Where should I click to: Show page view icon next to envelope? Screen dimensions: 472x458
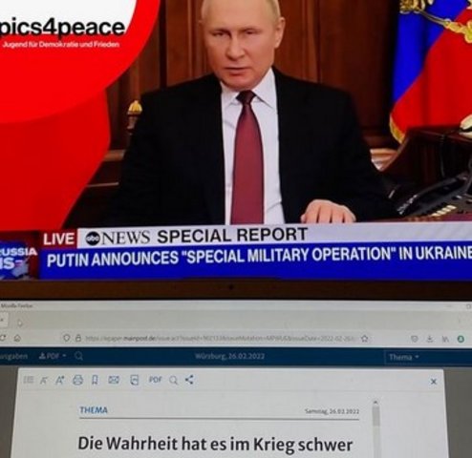pyautogui.click(x=135, y=380)
